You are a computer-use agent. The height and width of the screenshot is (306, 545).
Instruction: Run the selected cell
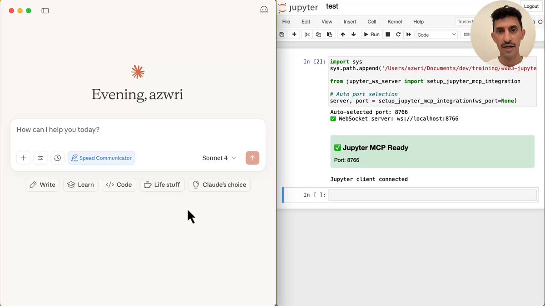[x=372, y=34]
